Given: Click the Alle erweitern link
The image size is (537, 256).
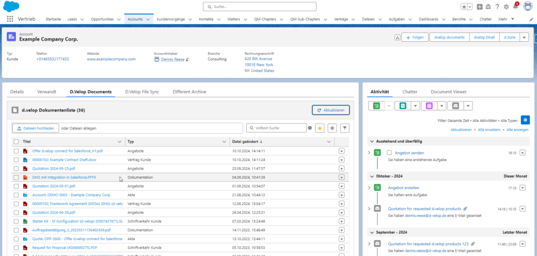Looking at the screenshot, I should point(489,130).
